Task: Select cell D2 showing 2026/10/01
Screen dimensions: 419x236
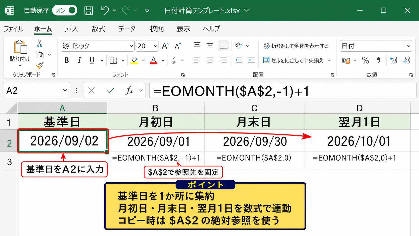Action: (358, 141)
